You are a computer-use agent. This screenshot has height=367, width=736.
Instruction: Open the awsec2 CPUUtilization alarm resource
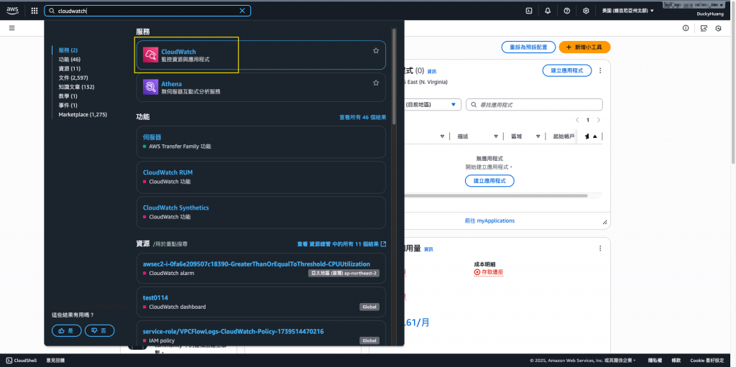(x=261, y=268)
